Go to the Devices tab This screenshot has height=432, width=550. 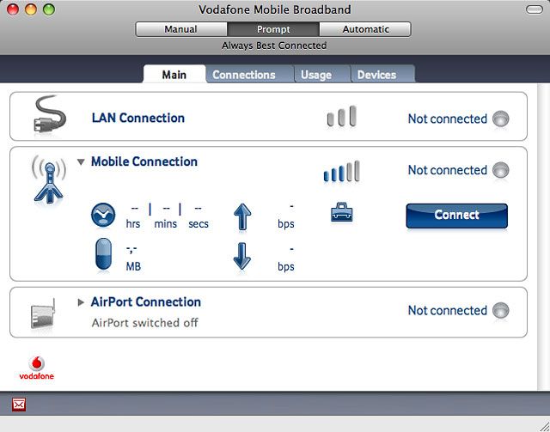pyautogui.click(x=376, y=75)
